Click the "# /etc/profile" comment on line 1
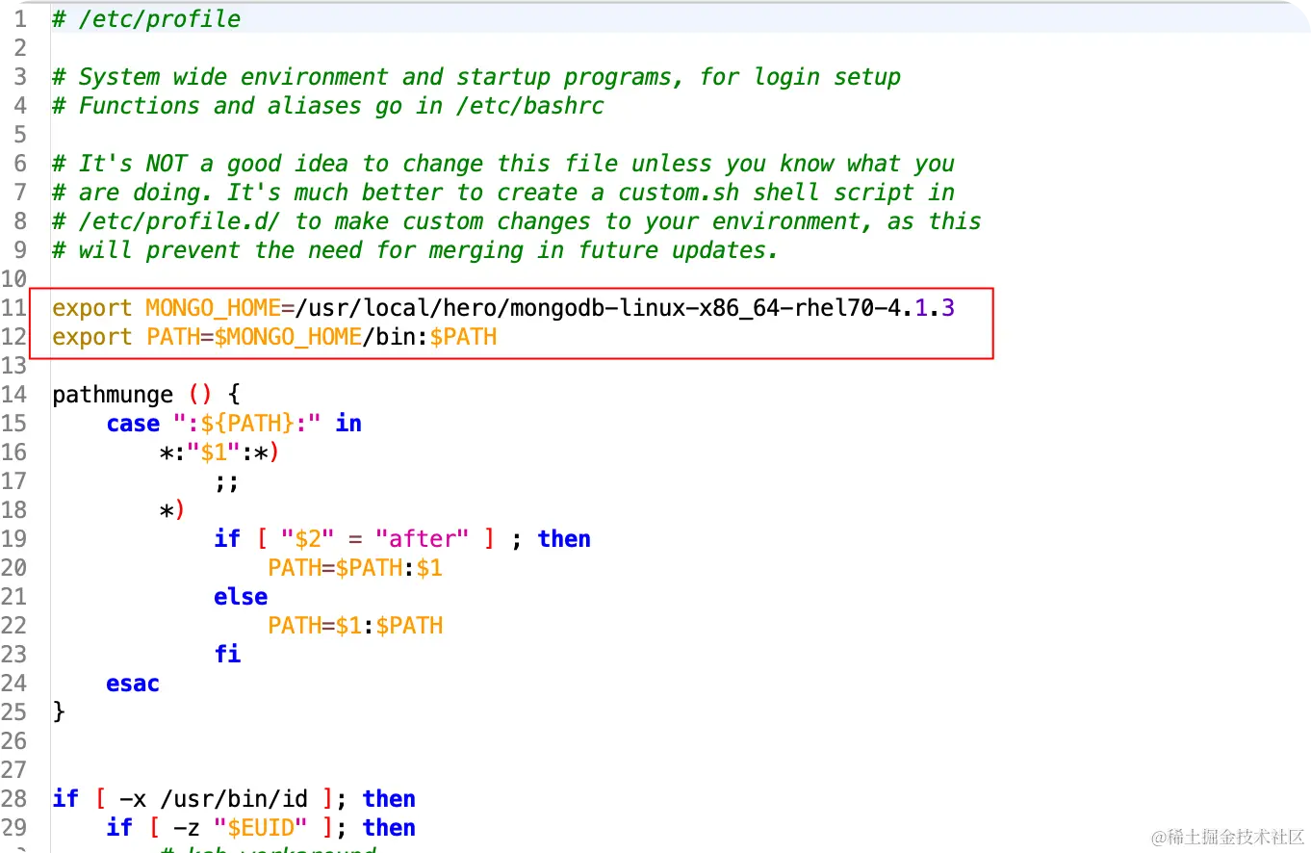1311x853 pixels. (x=146, y=19)
